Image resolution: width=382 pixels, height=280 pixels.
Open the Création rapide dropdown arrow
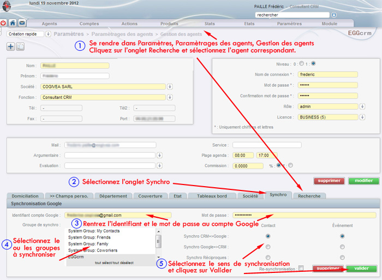coord(48,34)
